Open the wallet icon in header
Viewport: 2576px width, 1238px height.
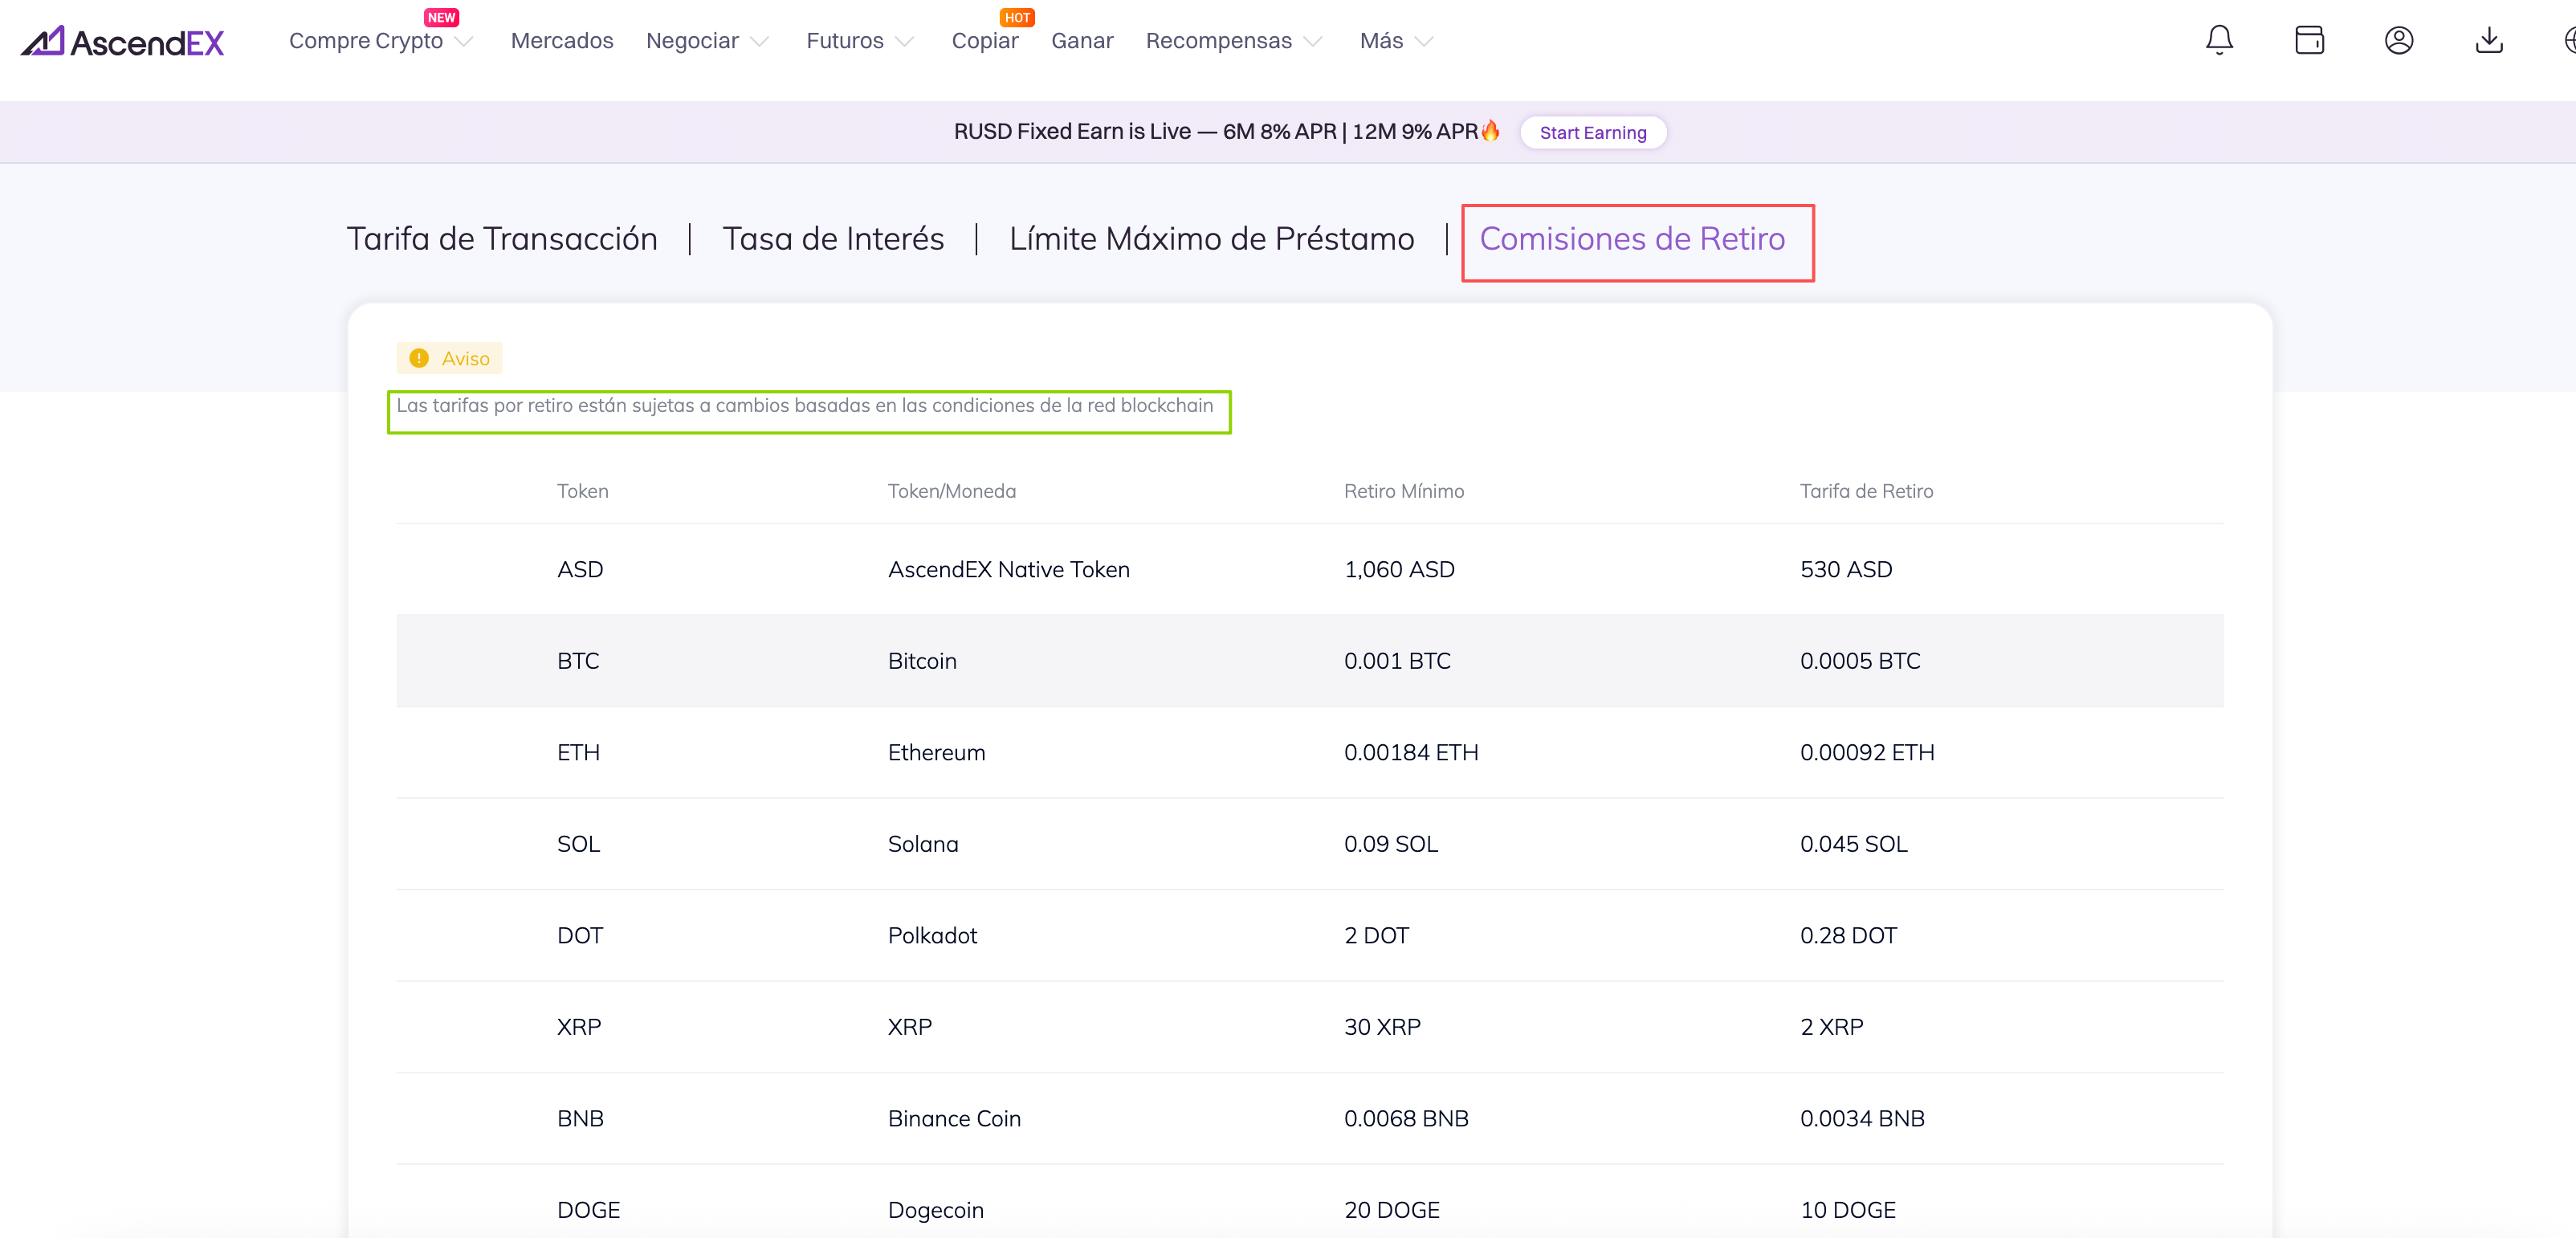[x=2309, y=40]
